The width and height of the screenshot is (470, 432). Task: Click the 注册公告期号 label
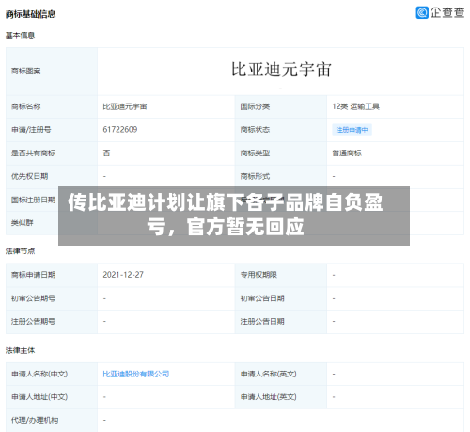point(33,322)
